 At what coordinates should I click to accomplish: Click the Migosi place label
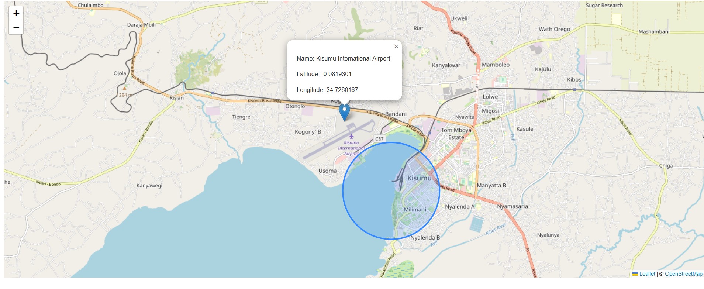pos(490,111)
